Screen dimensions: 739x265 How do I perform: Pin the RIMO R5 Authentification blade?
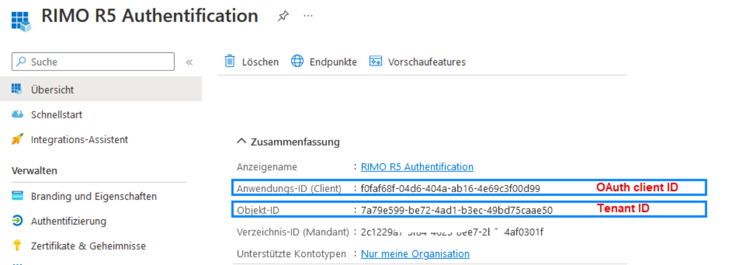tap(283, 16)
